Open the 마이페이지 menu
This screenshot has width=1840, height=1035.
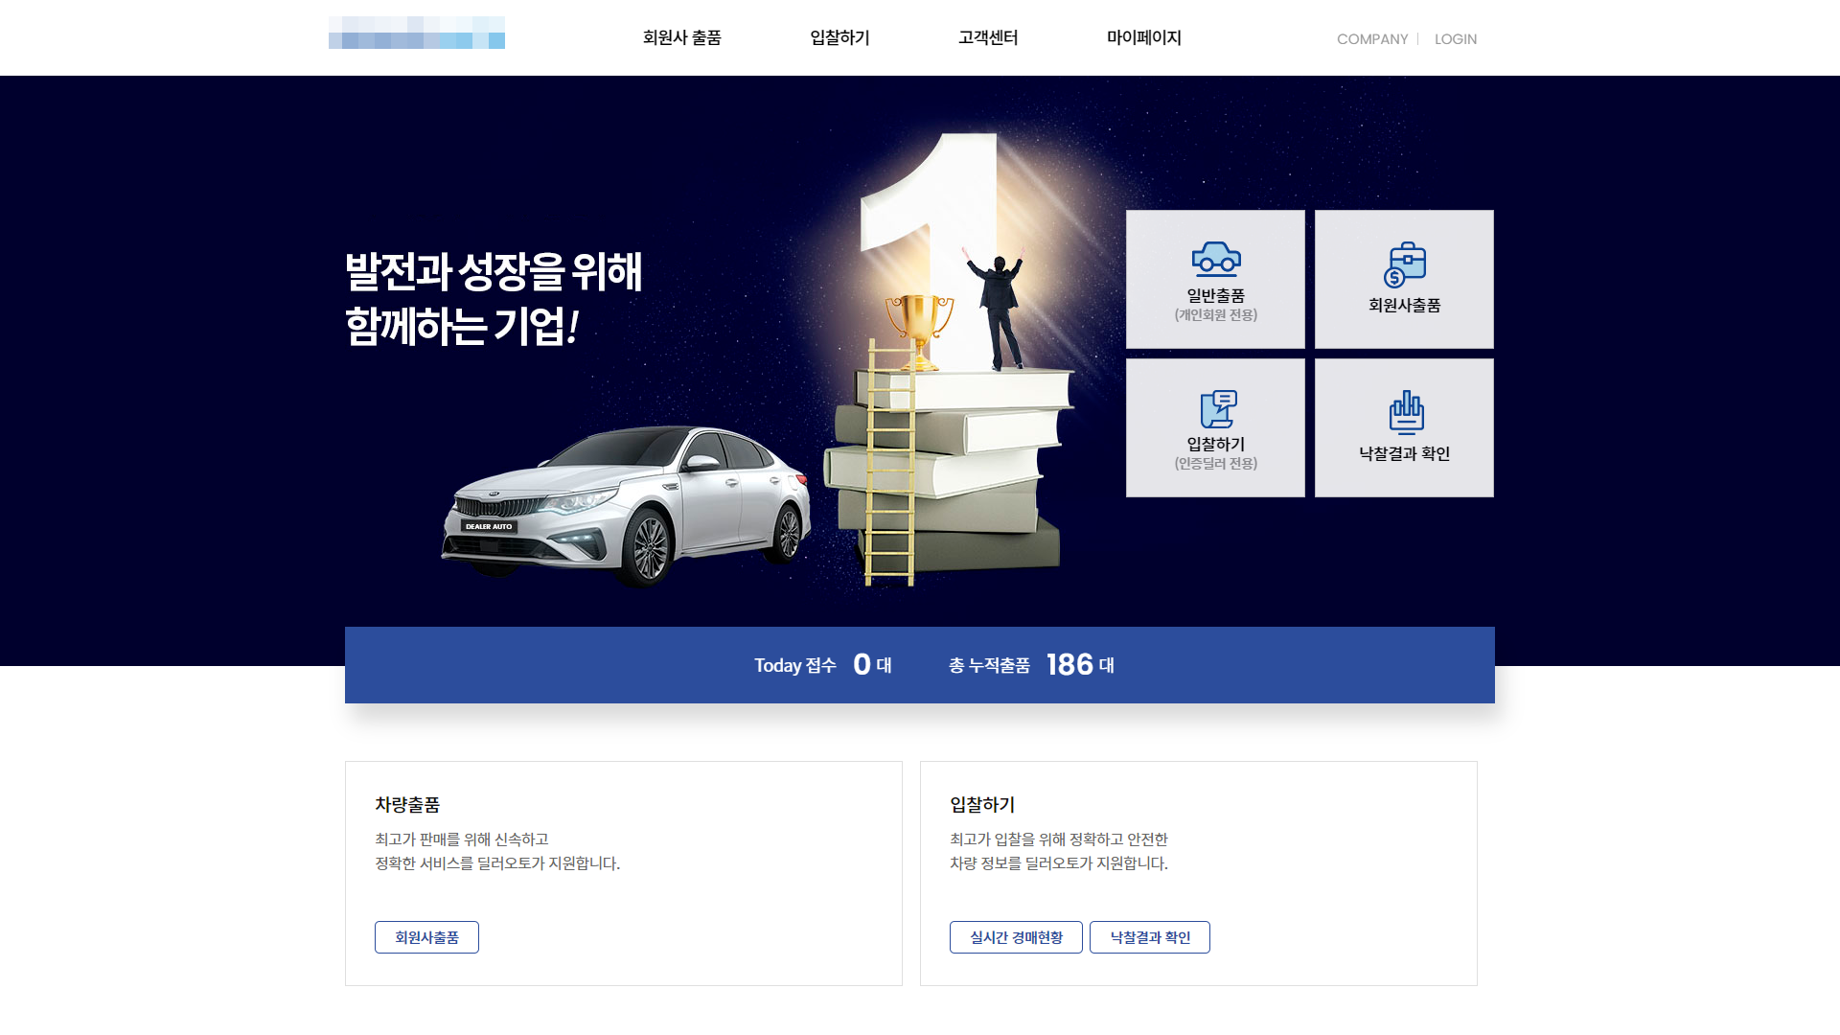tap(1143, 37)
